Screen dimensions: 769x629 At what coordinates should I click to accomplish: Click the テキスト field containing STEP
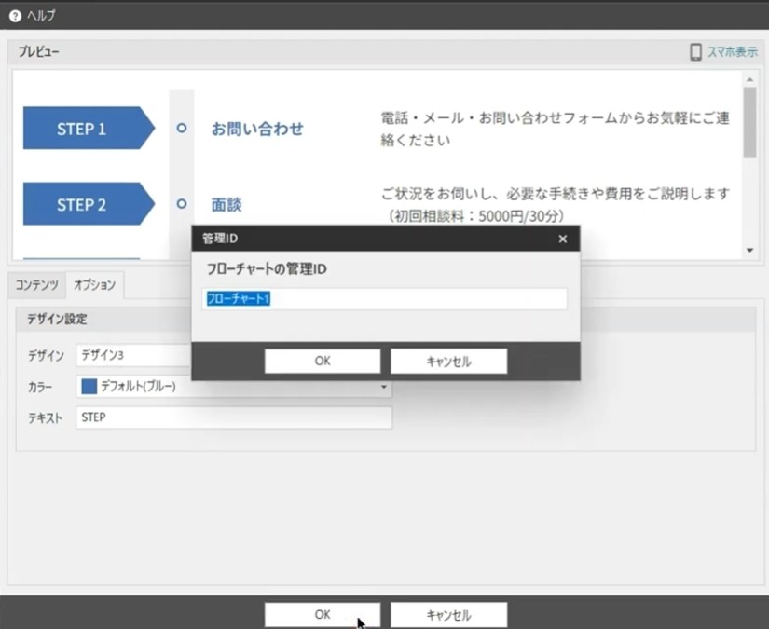(x=234, y=417)
